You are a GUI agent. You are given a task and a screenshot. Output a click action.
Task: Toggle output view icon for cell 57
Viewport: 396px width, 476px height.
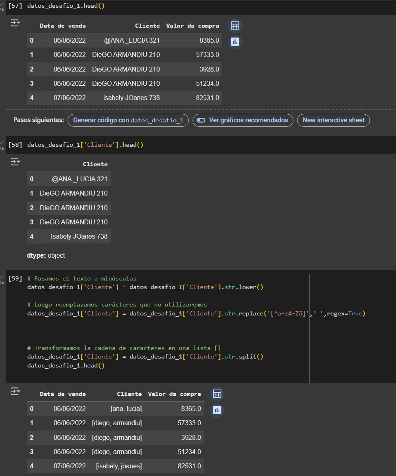coord(15,23)
